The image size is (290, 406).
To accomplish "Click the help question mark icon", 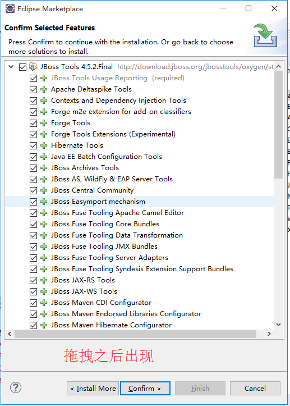I will [16, 387].
